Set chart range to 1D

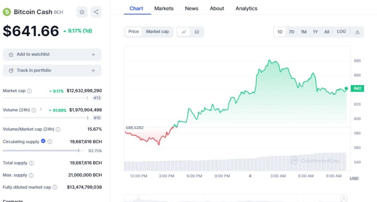280,32
